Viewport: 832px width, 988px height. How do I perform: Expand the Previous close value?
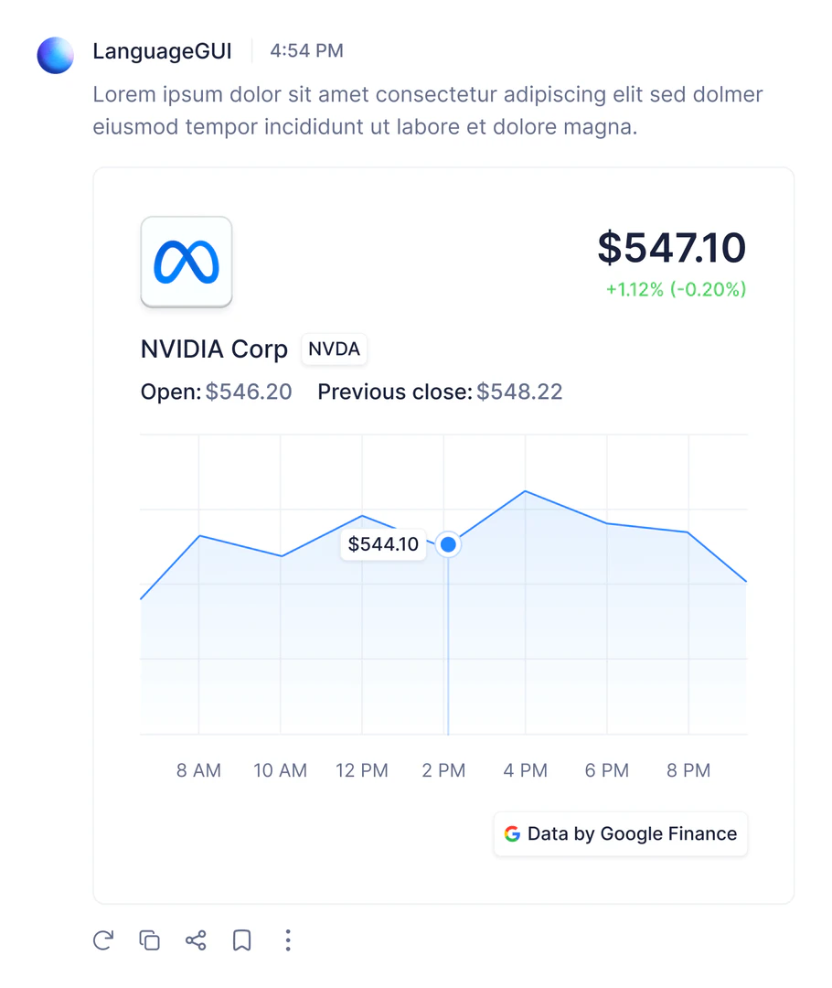(x=521, y=392)
